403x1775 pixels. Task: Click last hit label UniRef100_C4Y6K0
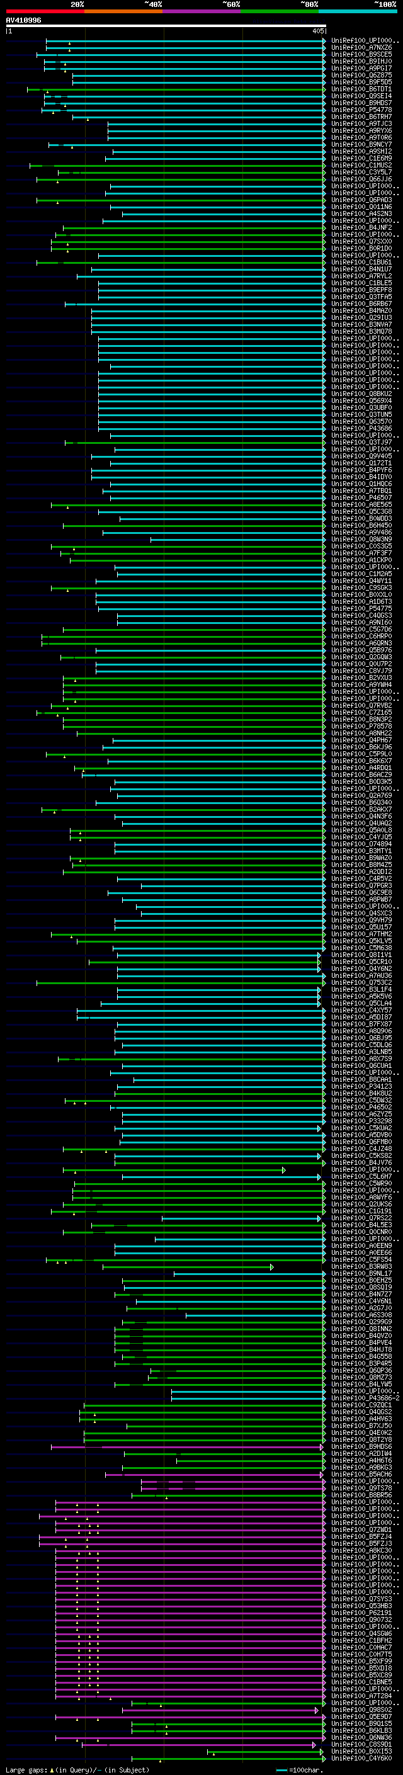coord(361,1758)
